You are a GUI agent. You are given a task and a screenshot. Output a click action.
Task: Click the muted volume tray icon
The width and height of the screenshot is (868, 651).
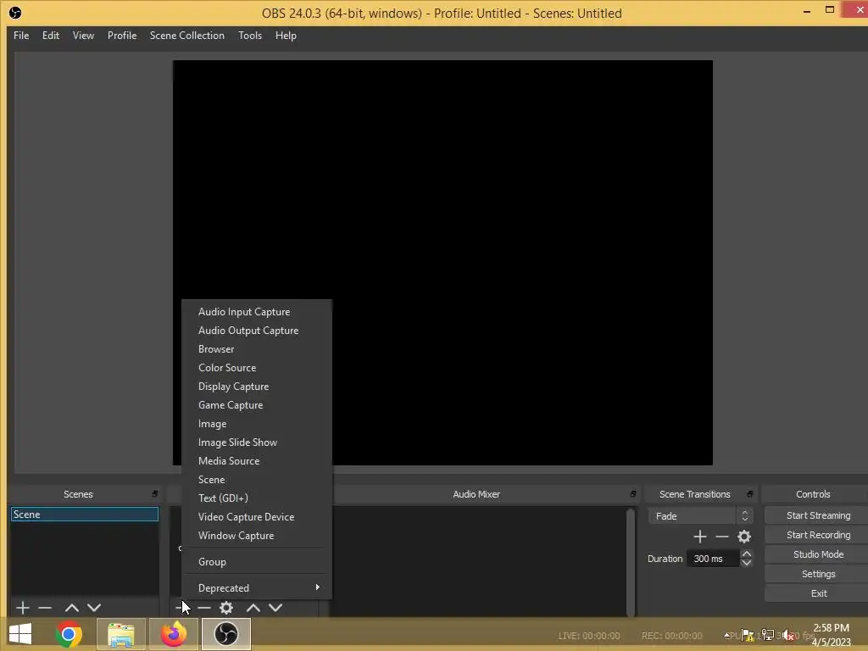tap(788, 636)
